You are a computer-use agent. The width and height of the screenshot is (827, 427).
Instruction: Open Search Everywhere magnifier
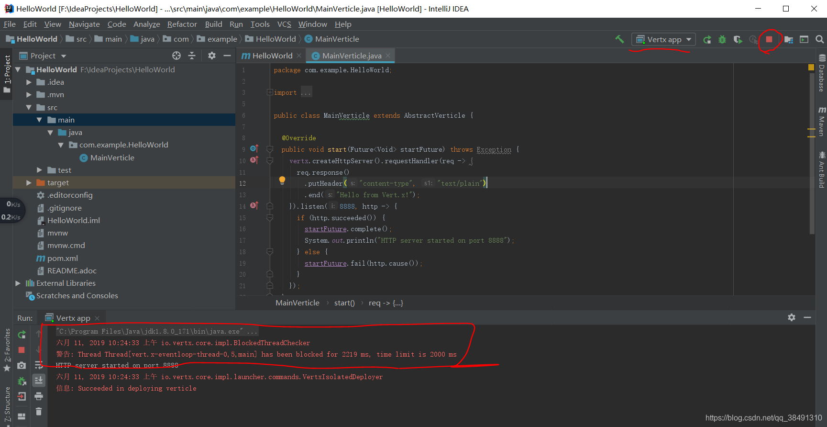[819, 39]
